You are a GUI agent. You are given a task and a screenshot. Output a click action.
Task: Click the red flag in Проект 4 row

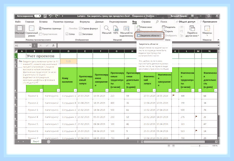196,117
